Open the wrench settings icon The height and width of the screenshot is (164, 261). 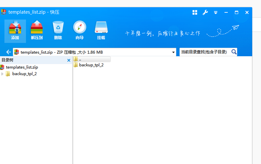click(205, 13)
